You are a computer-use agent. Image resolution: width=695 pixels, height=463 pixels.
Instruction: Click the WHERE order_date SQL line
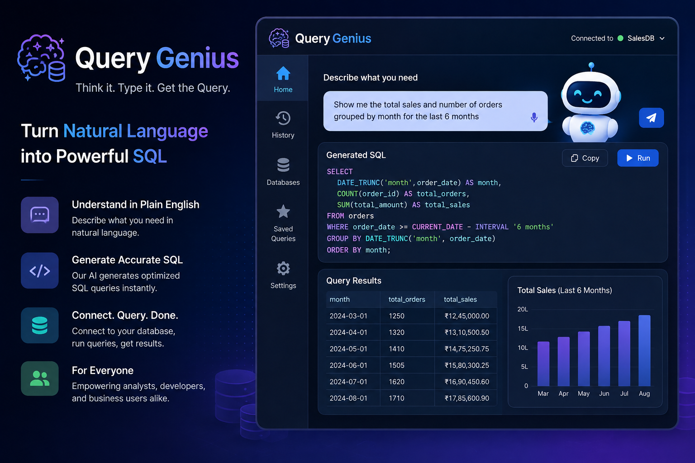[x=440, y=227]
